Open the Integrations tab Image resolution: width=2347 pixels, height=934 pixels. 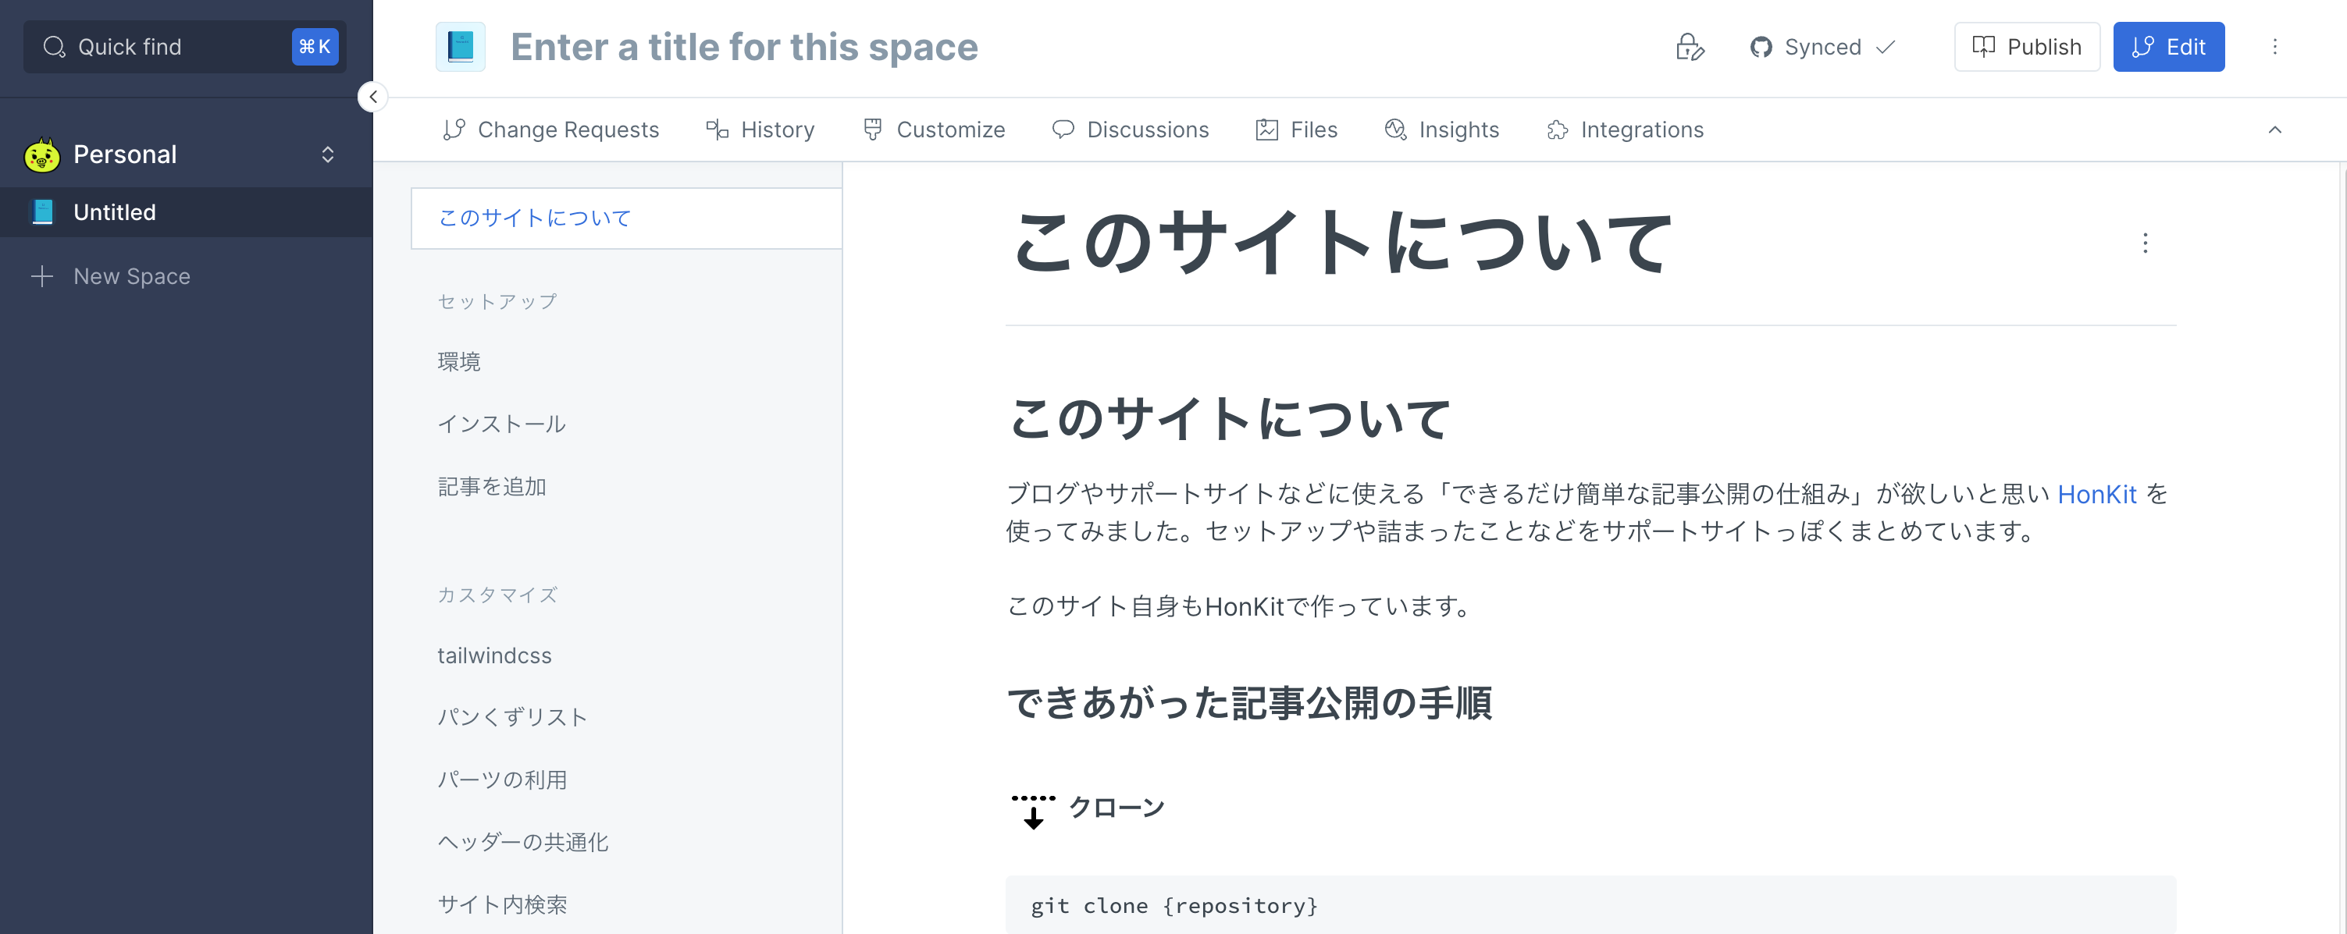click(1625, 130)
